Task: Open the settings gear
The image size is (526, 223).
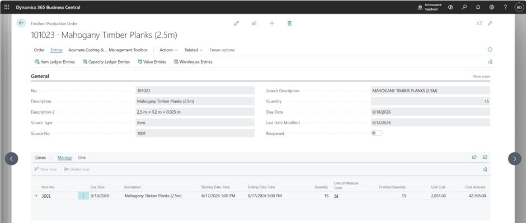Action: click(x=492, y=7)
